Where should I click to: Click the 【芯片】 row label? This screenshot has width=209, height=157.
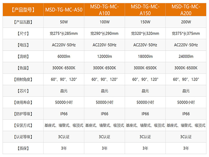coord(23,91)
